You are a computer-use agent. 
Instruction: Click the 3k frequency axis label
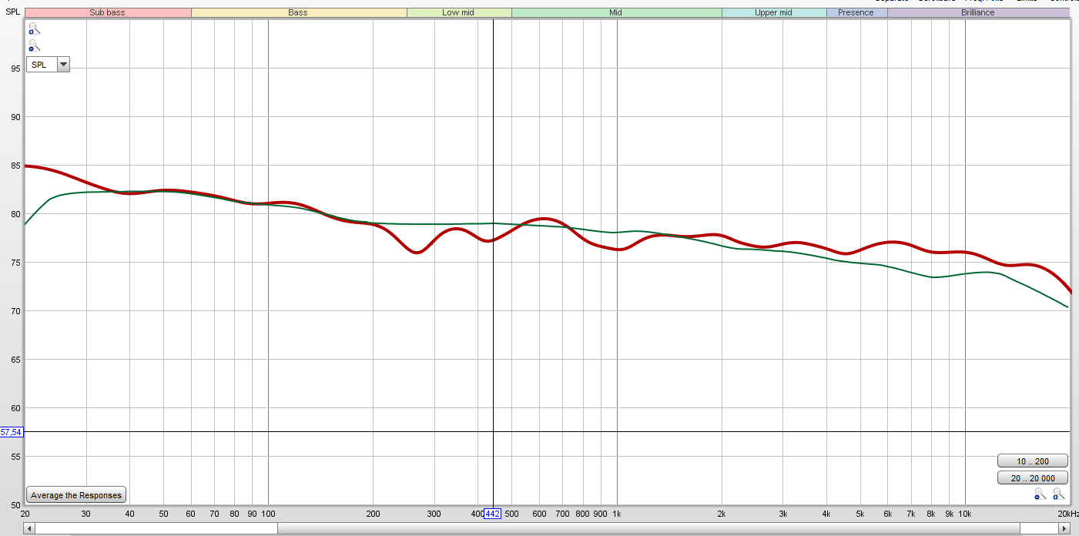(x=782, y=514)
